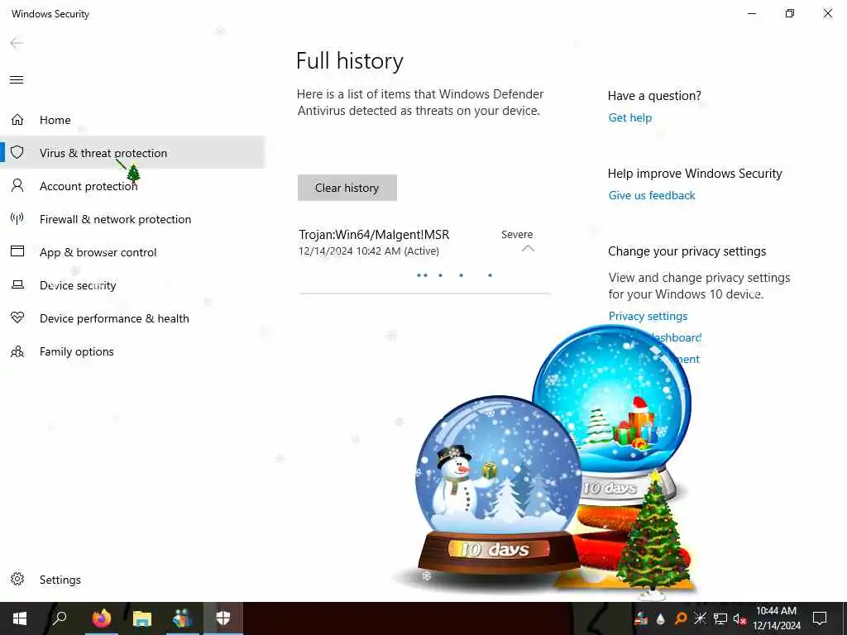
Task: Open Device security section
Action: pyautogui.click(x=132, y=285)
